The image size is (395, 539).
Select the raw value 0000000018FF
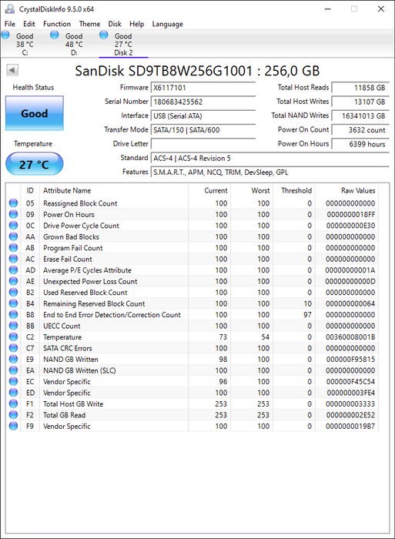pyautogui.click(x=350, y=215)
